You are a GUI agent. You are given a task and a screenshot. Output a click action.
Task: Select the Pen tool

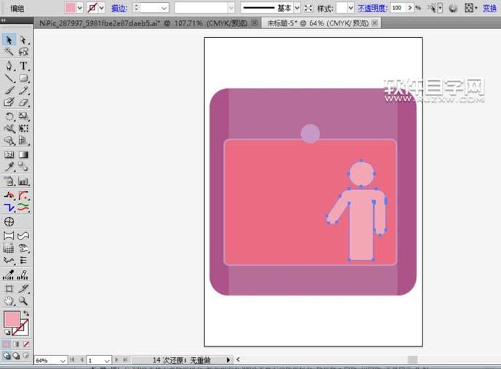9,66
